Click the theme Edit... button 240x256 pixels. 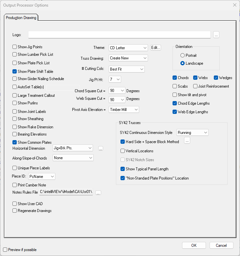click(156, 48)
